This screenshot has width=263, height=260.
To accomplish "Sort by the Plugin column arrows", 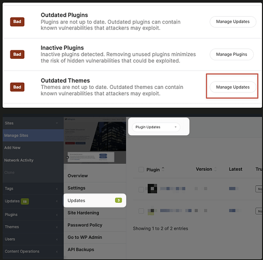I will click(163, 169).
